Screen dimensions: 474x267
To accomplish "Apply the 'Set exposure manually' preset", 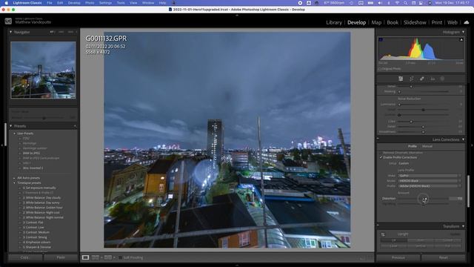I will click(39, 188).
